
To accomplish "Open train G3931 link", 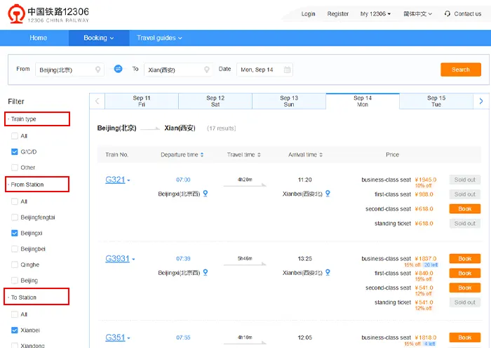I will 117,259.
